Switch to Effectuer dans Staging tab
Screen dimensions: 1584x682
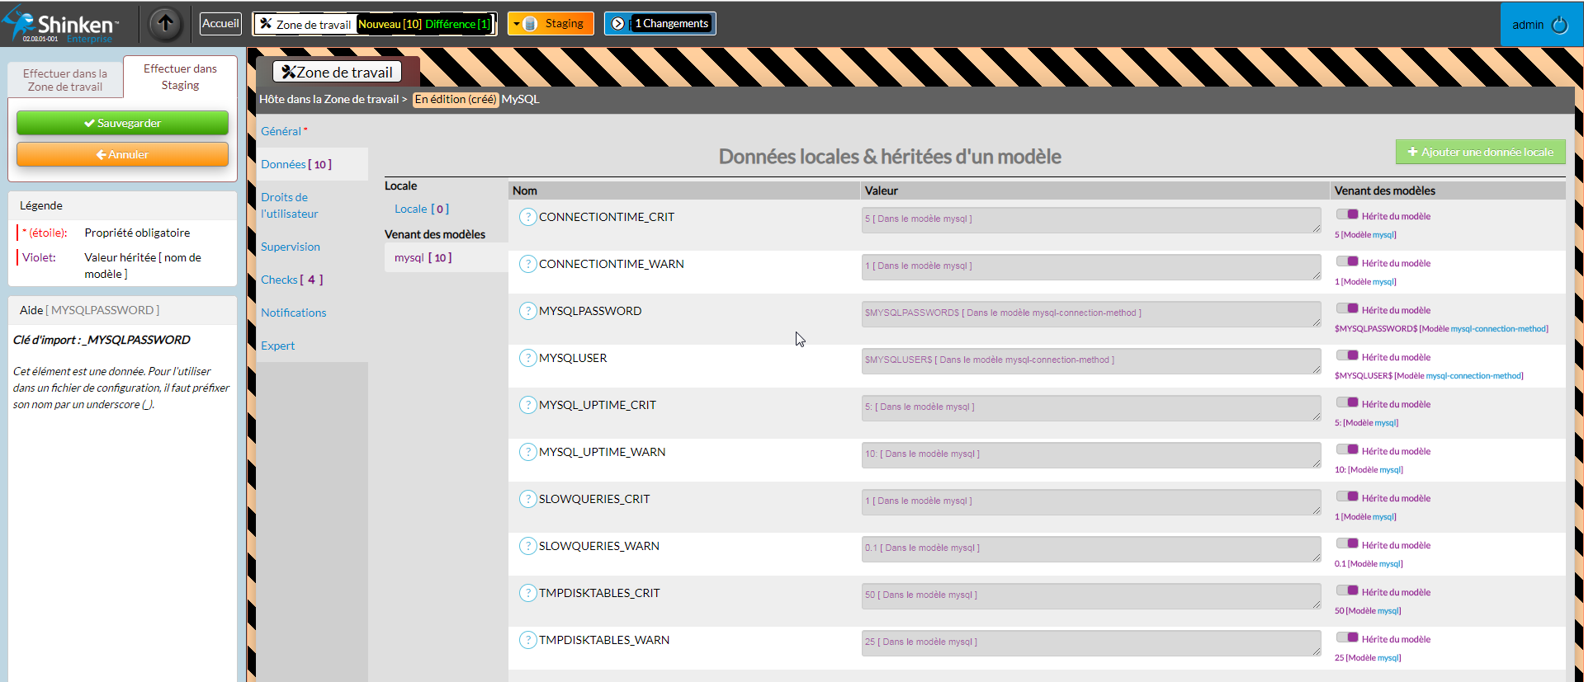[180, 77]
